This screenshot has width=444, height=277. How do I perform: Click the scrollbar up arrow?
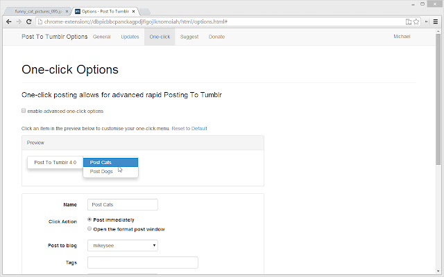point(438,30)
